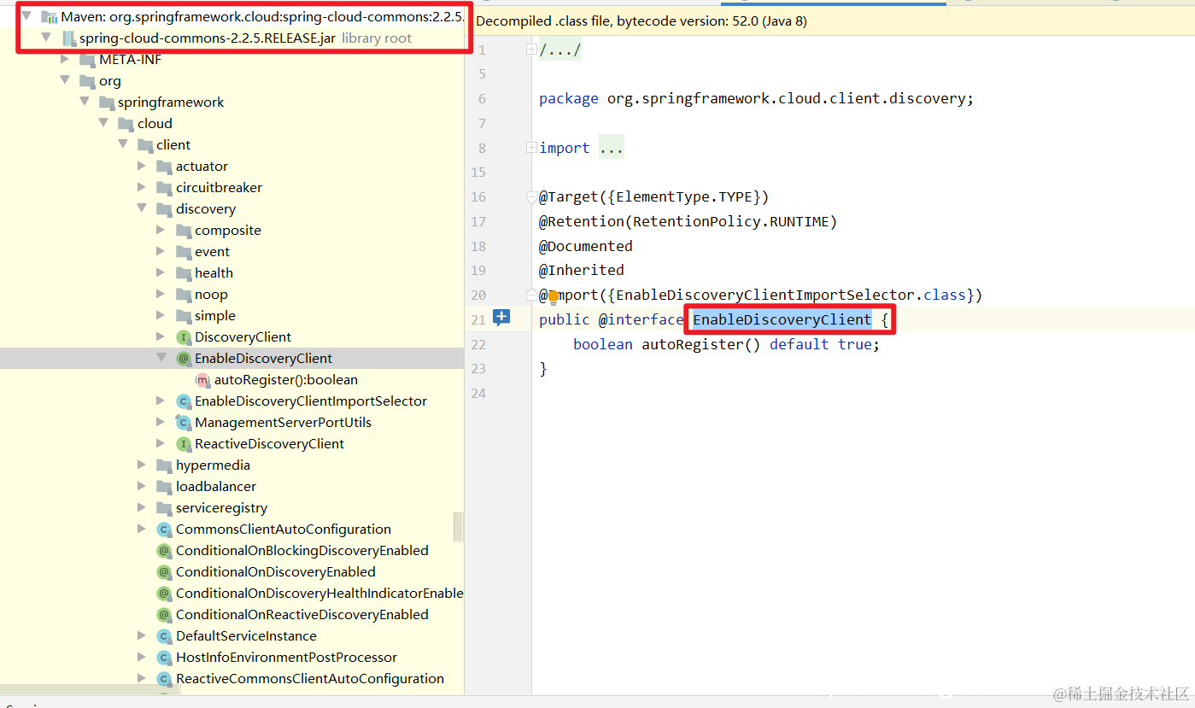This screenshot has height=708, width=1195.
Task: Click the ReactiveDiscoveryClient interface icon
Action: coord(183,444)
